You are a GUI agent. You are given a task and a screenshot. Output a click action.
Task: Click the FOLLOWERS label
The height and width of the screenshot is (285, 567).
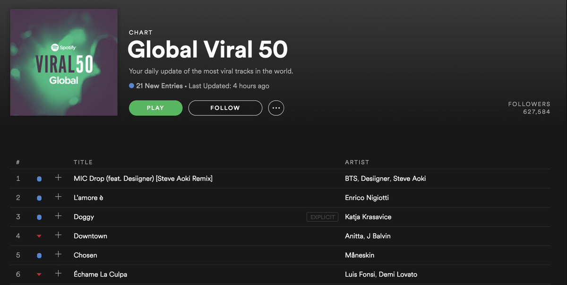[x=529, y=104]
